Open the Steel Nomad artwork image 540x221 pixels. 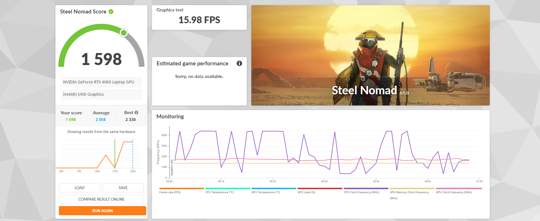coord(371,55)
